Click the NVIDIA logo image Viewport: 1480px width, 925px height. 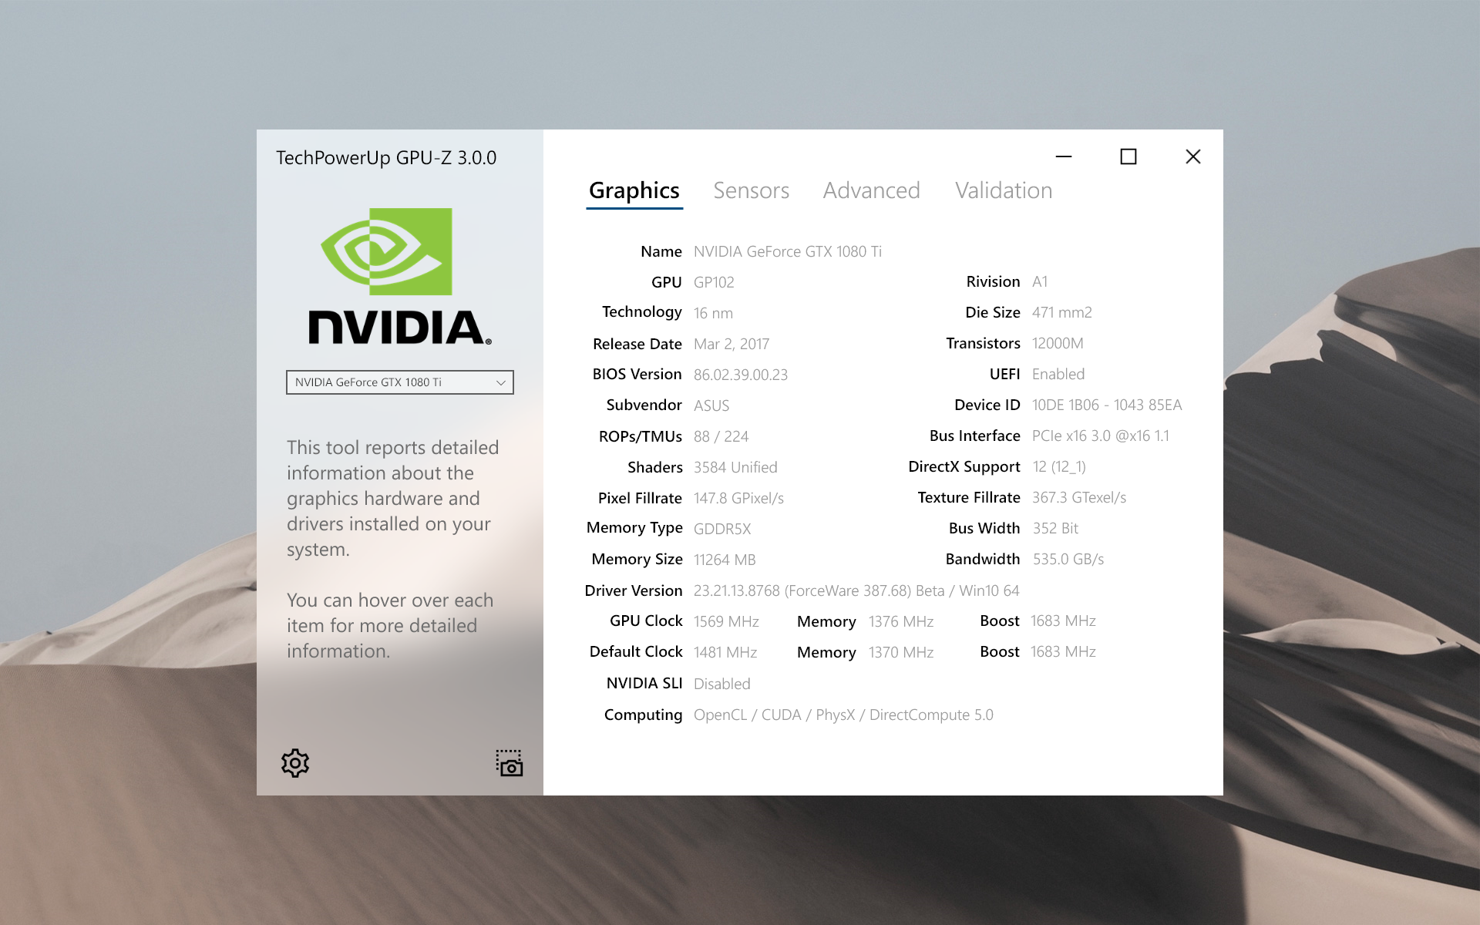(399, 276)
